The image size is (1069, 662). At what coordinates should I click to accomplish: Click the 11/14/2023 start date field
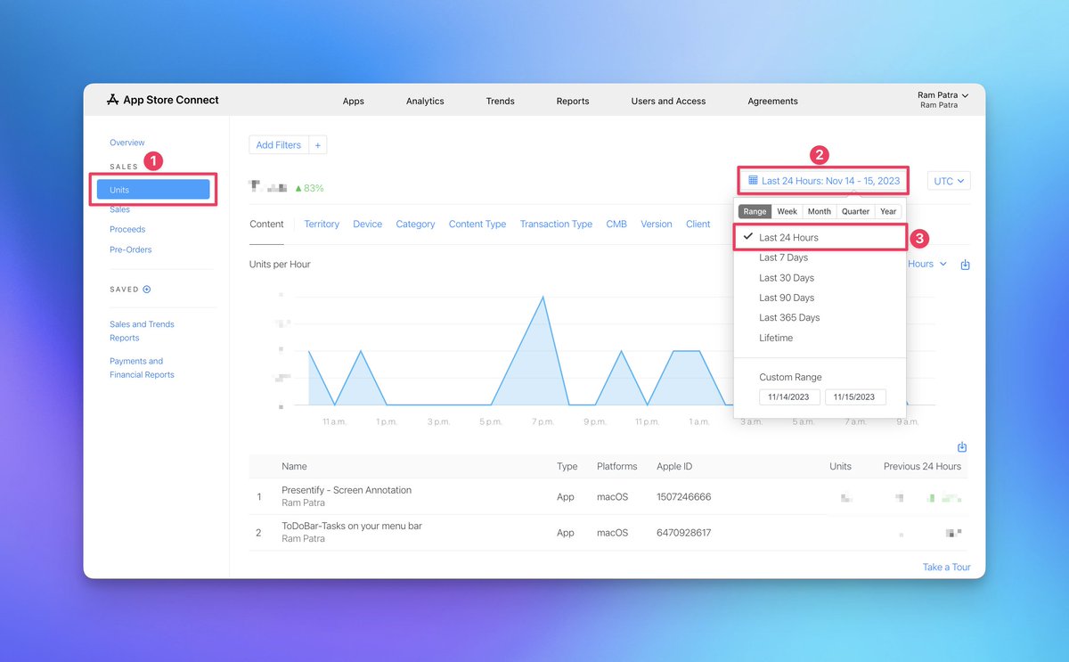tap(790, 397)
